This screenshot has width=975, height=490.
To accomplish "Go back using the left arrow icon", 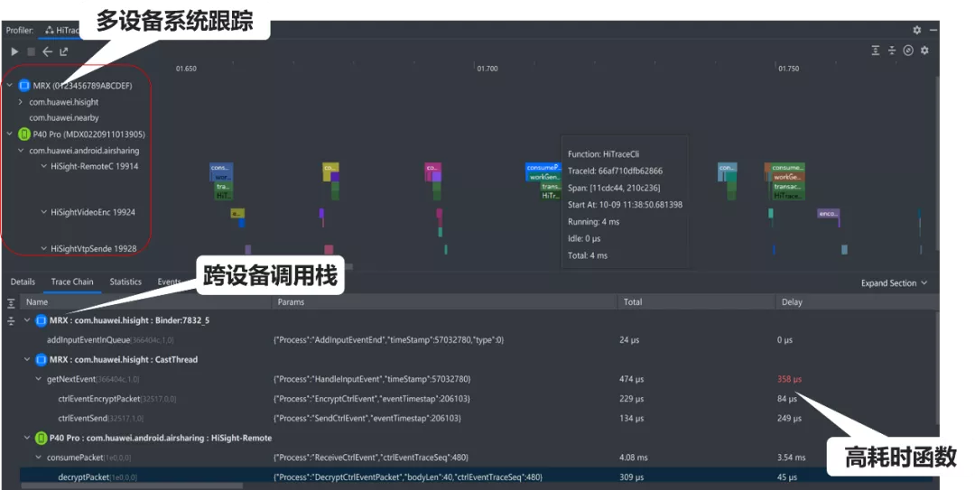I will pyautogui.click(x=47, y=51).
